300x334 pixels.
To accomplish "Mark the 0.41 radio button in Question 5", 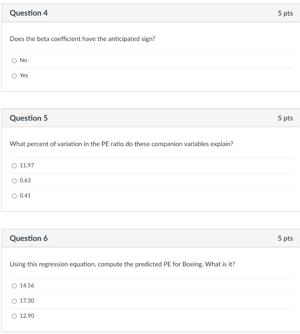I will 14,196.
